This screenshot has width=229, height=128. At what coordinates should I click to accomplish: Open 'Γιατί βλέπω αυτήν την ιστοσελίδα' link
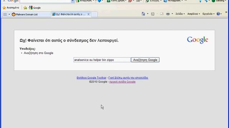128,78
